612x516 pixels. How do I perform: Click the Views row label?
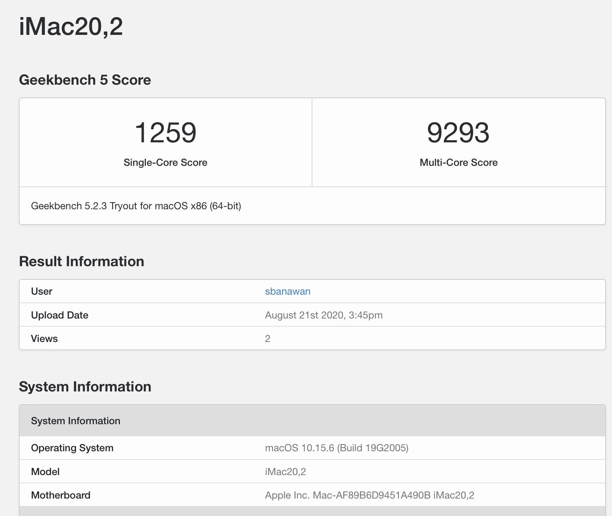click(44, 339)
